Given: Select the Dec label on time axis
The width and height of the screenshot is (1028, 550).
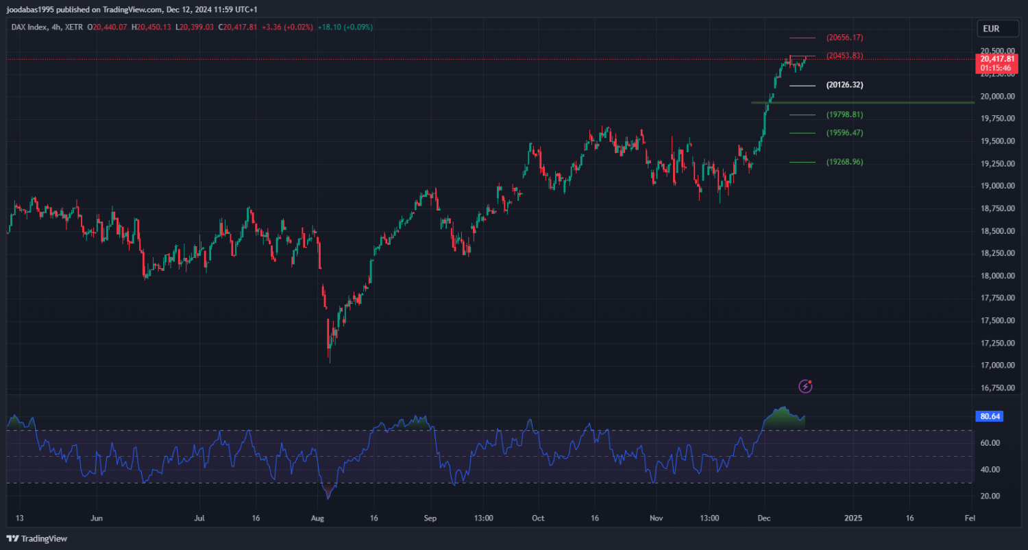Looking at the screenshot, I should pos(763,518).
